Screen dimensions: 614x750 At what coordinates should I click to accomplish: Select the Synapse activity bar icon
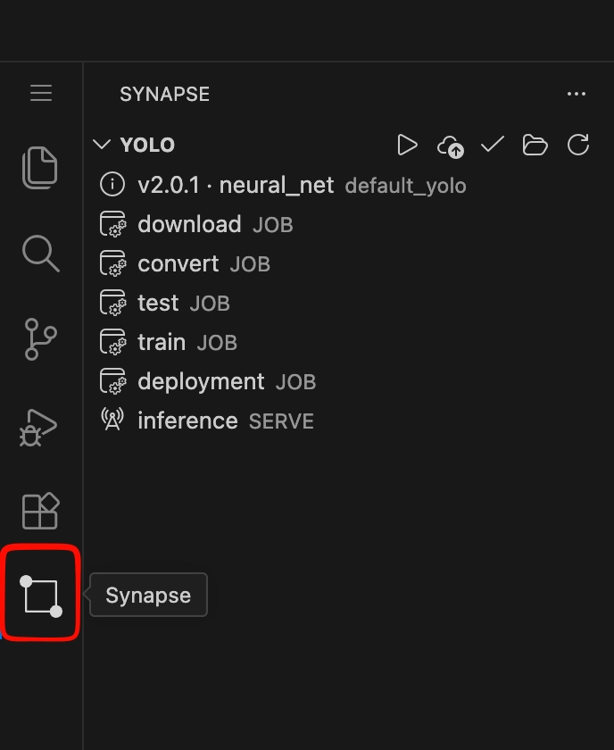[41, 596]
